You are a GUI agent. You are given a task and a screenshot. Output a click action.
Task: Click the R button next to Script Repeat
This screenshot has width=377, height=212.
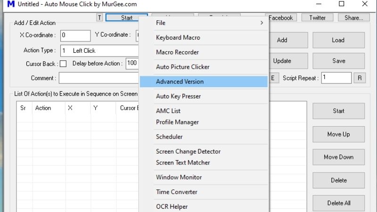tap(360, 78)
